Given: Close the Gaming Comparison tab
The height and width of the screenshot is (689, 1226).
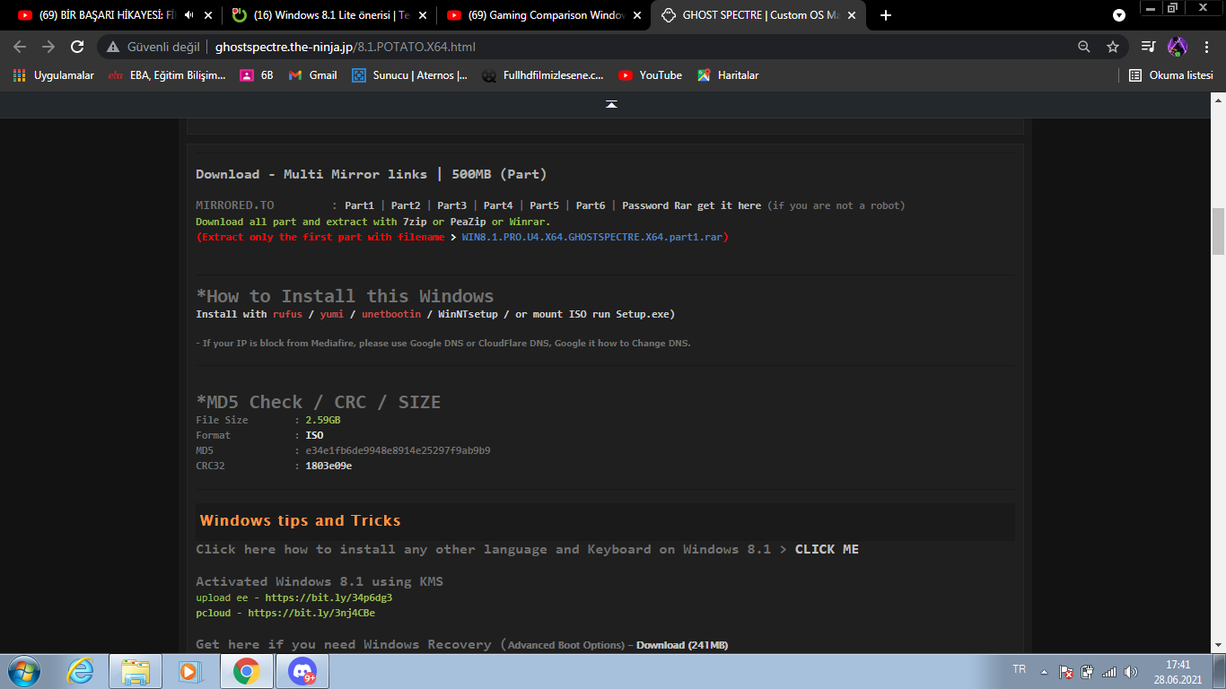Looking at the screenshot, I should pos(637,15).
